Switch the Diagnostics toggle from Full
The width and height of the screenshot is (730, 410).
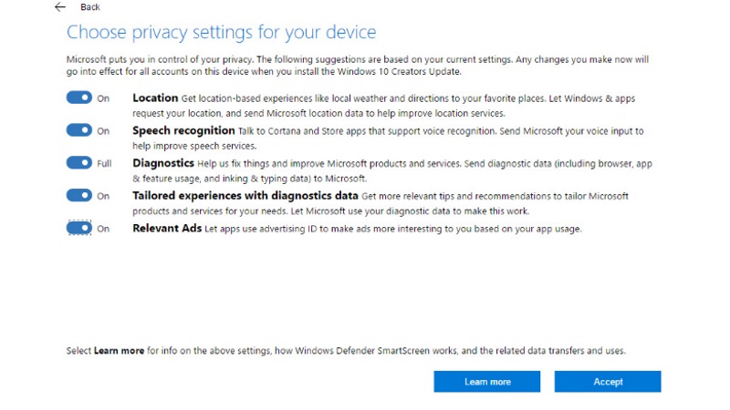[x=79, y=163]
